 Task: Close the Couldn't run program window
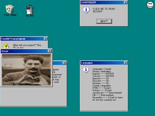[45, 39]
